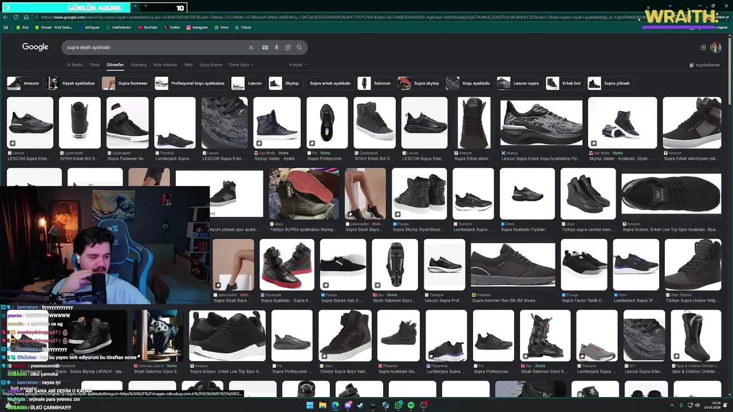The width and height of the screenshot is (733, 412).
Task: Open the Twitter bookmark
Action: click(172, 27)
